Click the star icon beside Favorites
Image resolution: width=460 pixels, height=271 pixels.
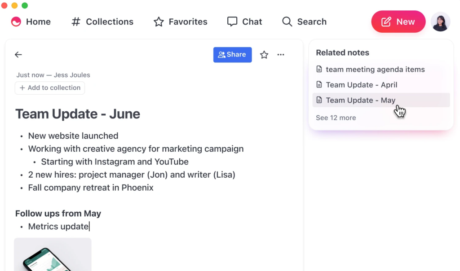(x=159, y=22)
